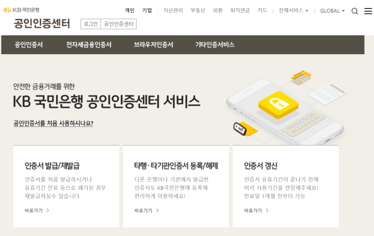The height and width of the screenshot is (236, 374).
Task: Expand the 전체서비스 dropdown
Action: click(293, 10)
